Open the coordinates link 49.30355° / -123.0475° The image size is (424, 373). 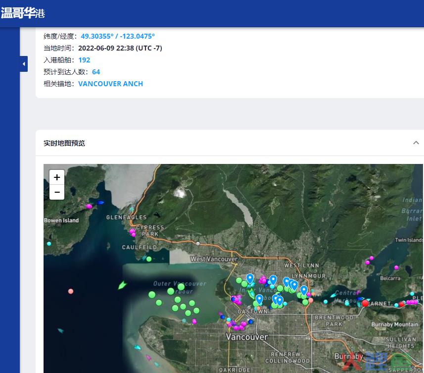tap(118, 36)
